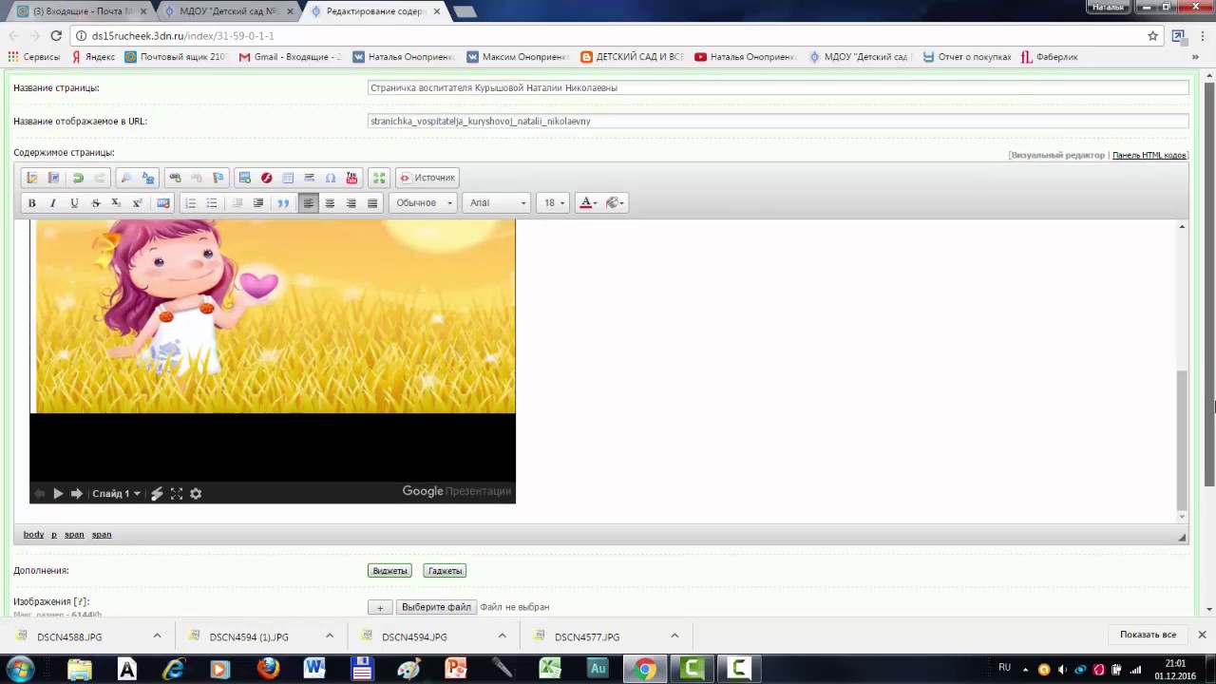Open the Яндекс bookmark
The width and height of the screenshot is (1216, 684).
click(x=93, y=57)
